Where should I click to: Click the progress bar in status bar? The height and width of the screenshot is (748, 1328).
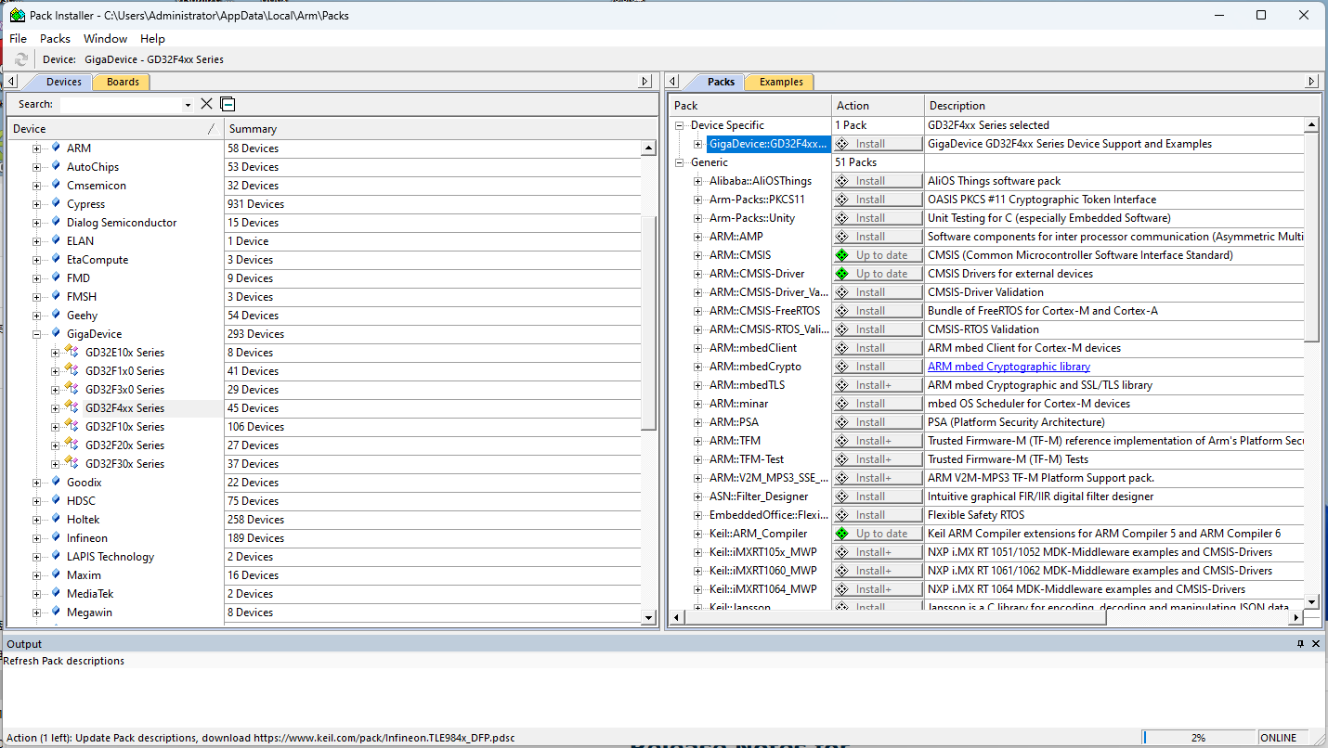[1198, 738]
